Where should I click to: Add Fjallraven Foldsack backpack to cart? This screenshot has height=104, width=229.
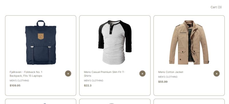(68, 74)
